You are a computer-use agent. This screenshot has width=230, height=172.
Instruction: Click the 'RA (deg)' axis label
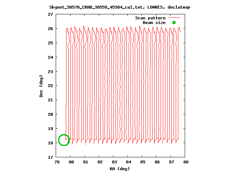pyautogui.click(x=120, y=169)
